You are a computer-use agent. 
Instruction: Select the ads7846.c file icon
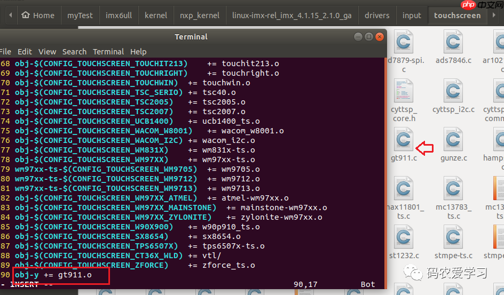coord(453,42)
